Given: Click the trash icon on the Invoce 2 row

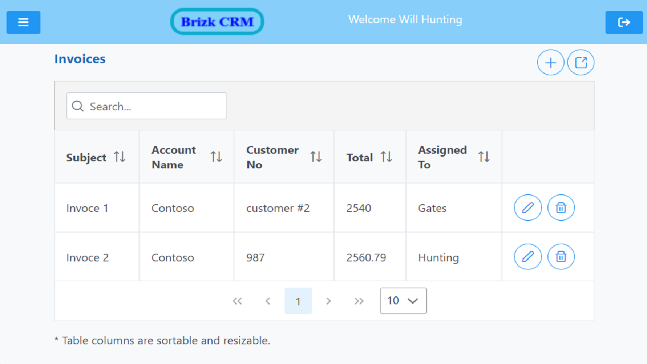Looking at the screenshot, I should click(561, 256).
